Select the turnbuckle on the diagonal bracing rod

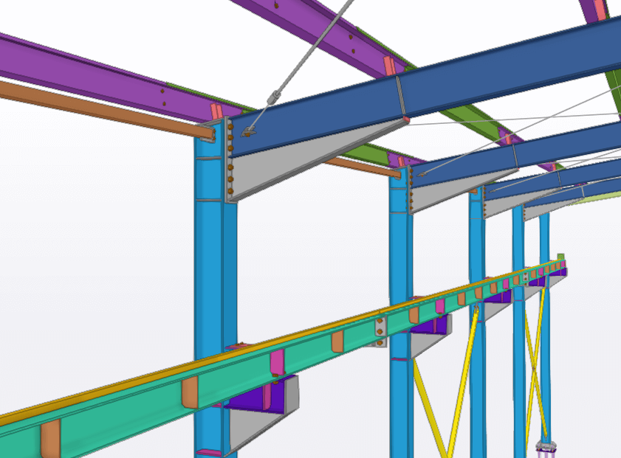[275, 97]
